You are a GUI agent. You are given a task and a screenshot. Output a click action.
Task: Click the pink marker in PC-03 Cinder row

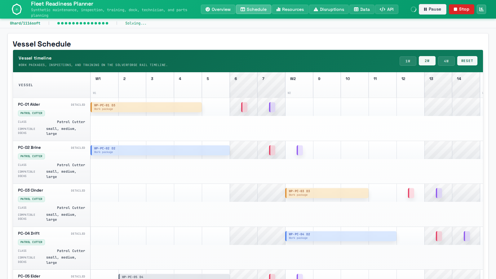tap(411, 193)
